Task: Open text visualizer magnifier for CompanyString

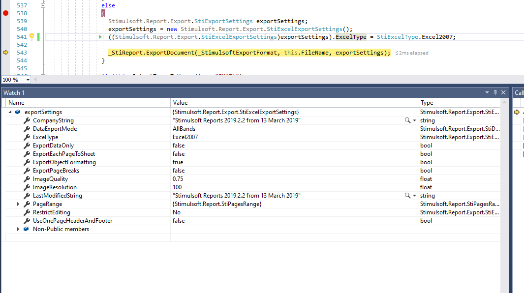Action: pos(407,120)
